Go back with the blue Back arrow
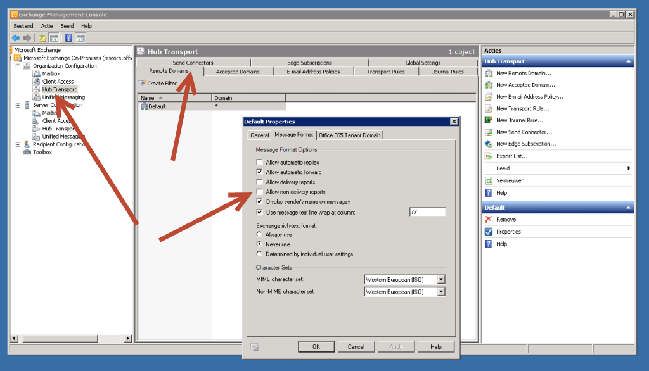The height and width of the screenshot is (371, 649). [16, 38]
